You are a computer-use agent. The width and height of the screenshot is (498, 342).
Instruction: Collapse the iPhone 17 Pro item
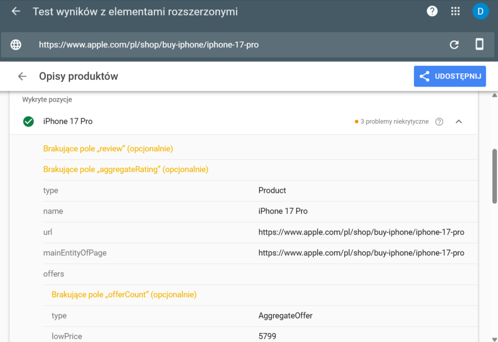(x=459, y=122)
